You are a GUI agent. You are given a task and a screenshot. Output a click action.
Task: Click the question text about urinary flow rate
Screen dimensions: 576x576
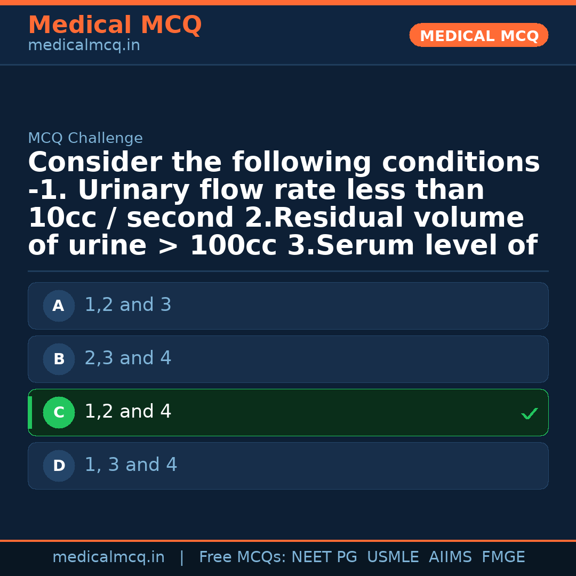(284, 204)
